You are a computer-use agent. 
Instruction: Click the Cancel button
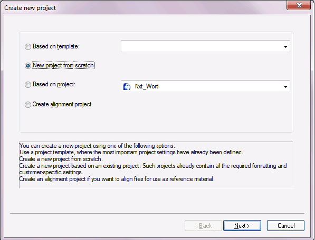tap(285, 226)
